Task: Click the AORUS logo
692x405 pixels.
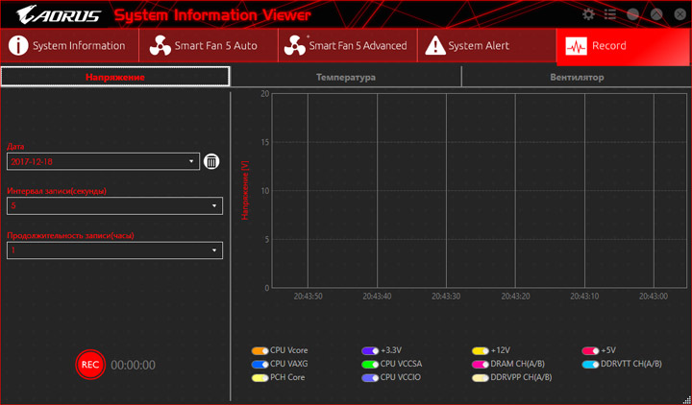Action: tap(59, 15)
